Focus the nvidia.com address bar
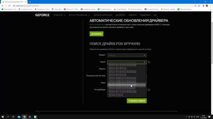The width and height of the screenshot is (213, 119). [103, 6]
